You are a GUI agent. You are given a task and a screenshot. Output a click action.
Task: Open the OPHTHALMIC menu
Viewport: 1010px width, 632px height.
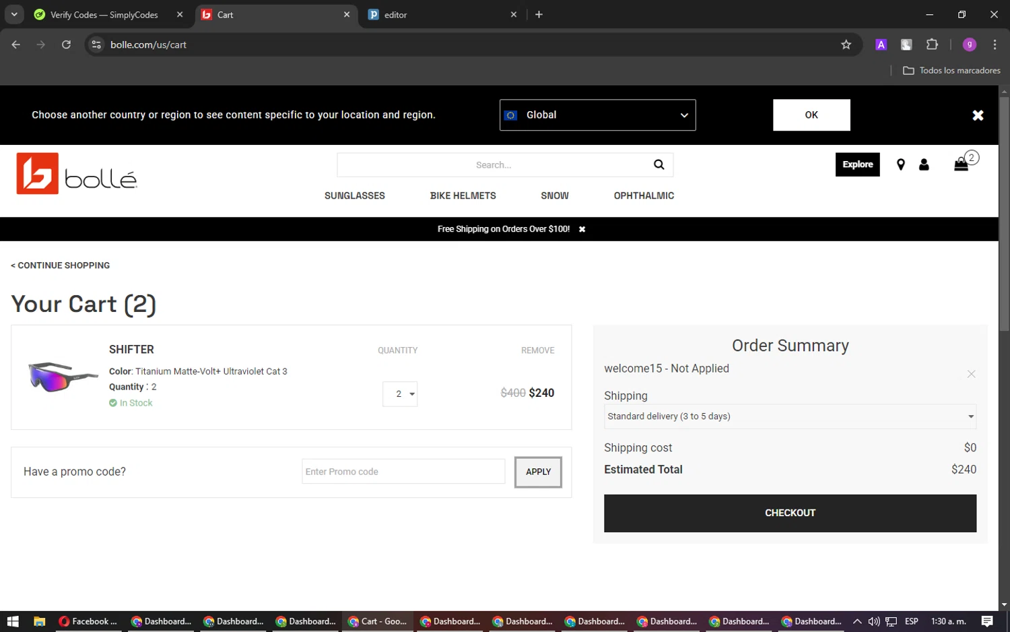(x=644, y=196)
